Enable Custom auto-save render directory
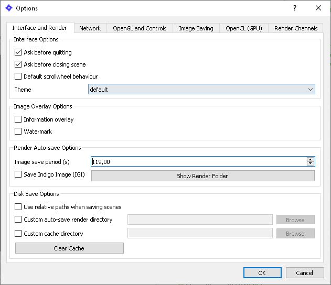Viewport: 331px width, 285px height. click(x=19, y=220)
